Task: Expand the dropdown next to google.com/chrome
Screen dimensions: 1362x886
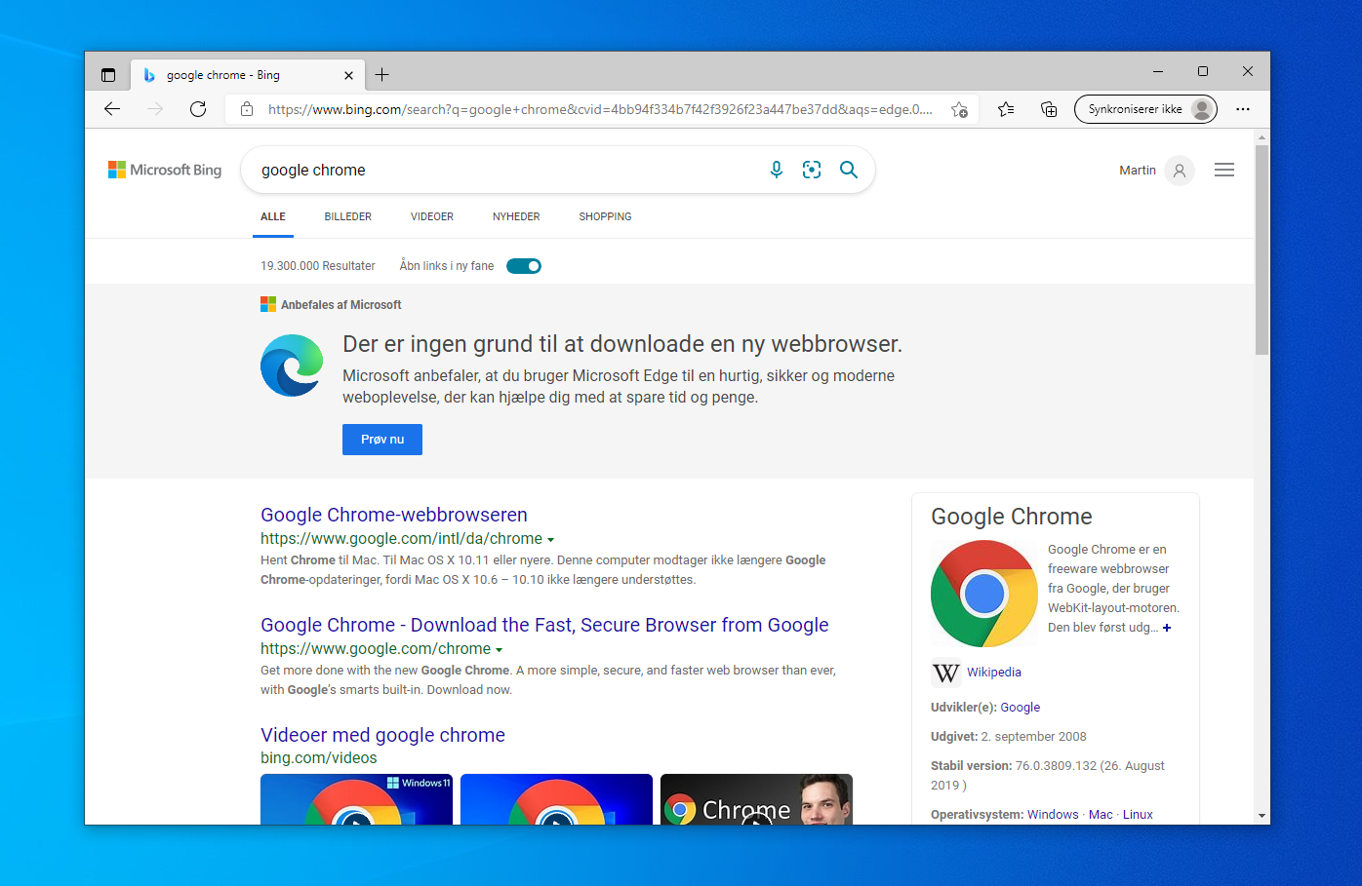Action: (500, 649)
